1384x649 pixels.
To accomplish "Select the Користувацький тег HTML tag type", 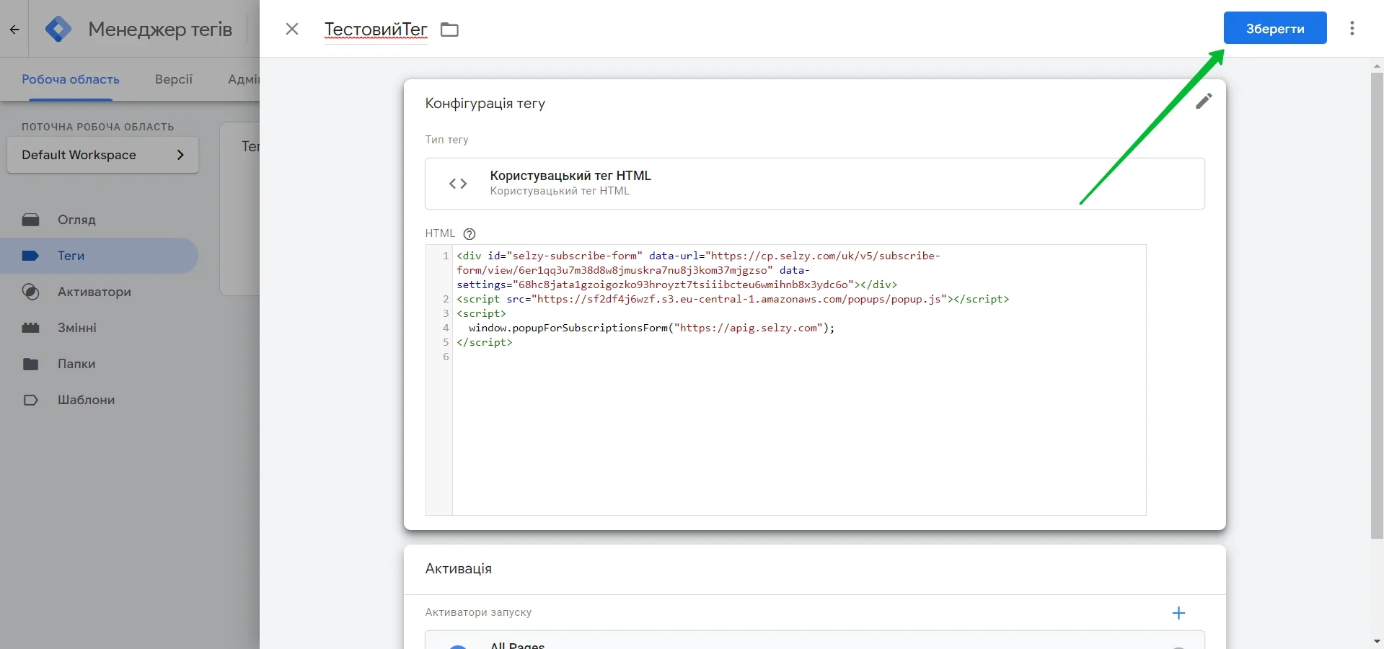I will (815, 184).
